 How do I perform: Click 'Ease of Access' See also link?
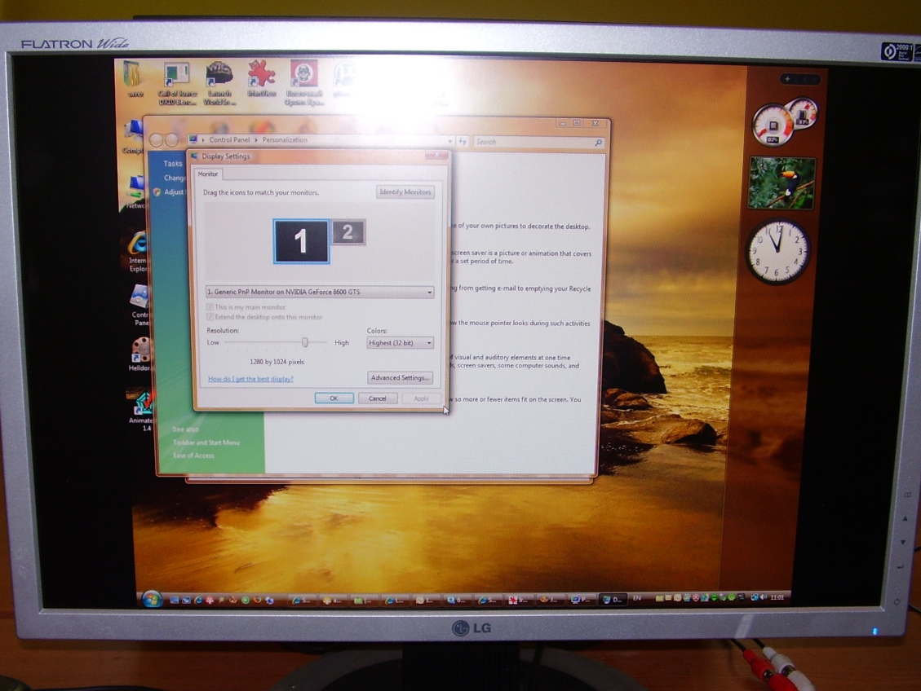(x=193, y=456)
